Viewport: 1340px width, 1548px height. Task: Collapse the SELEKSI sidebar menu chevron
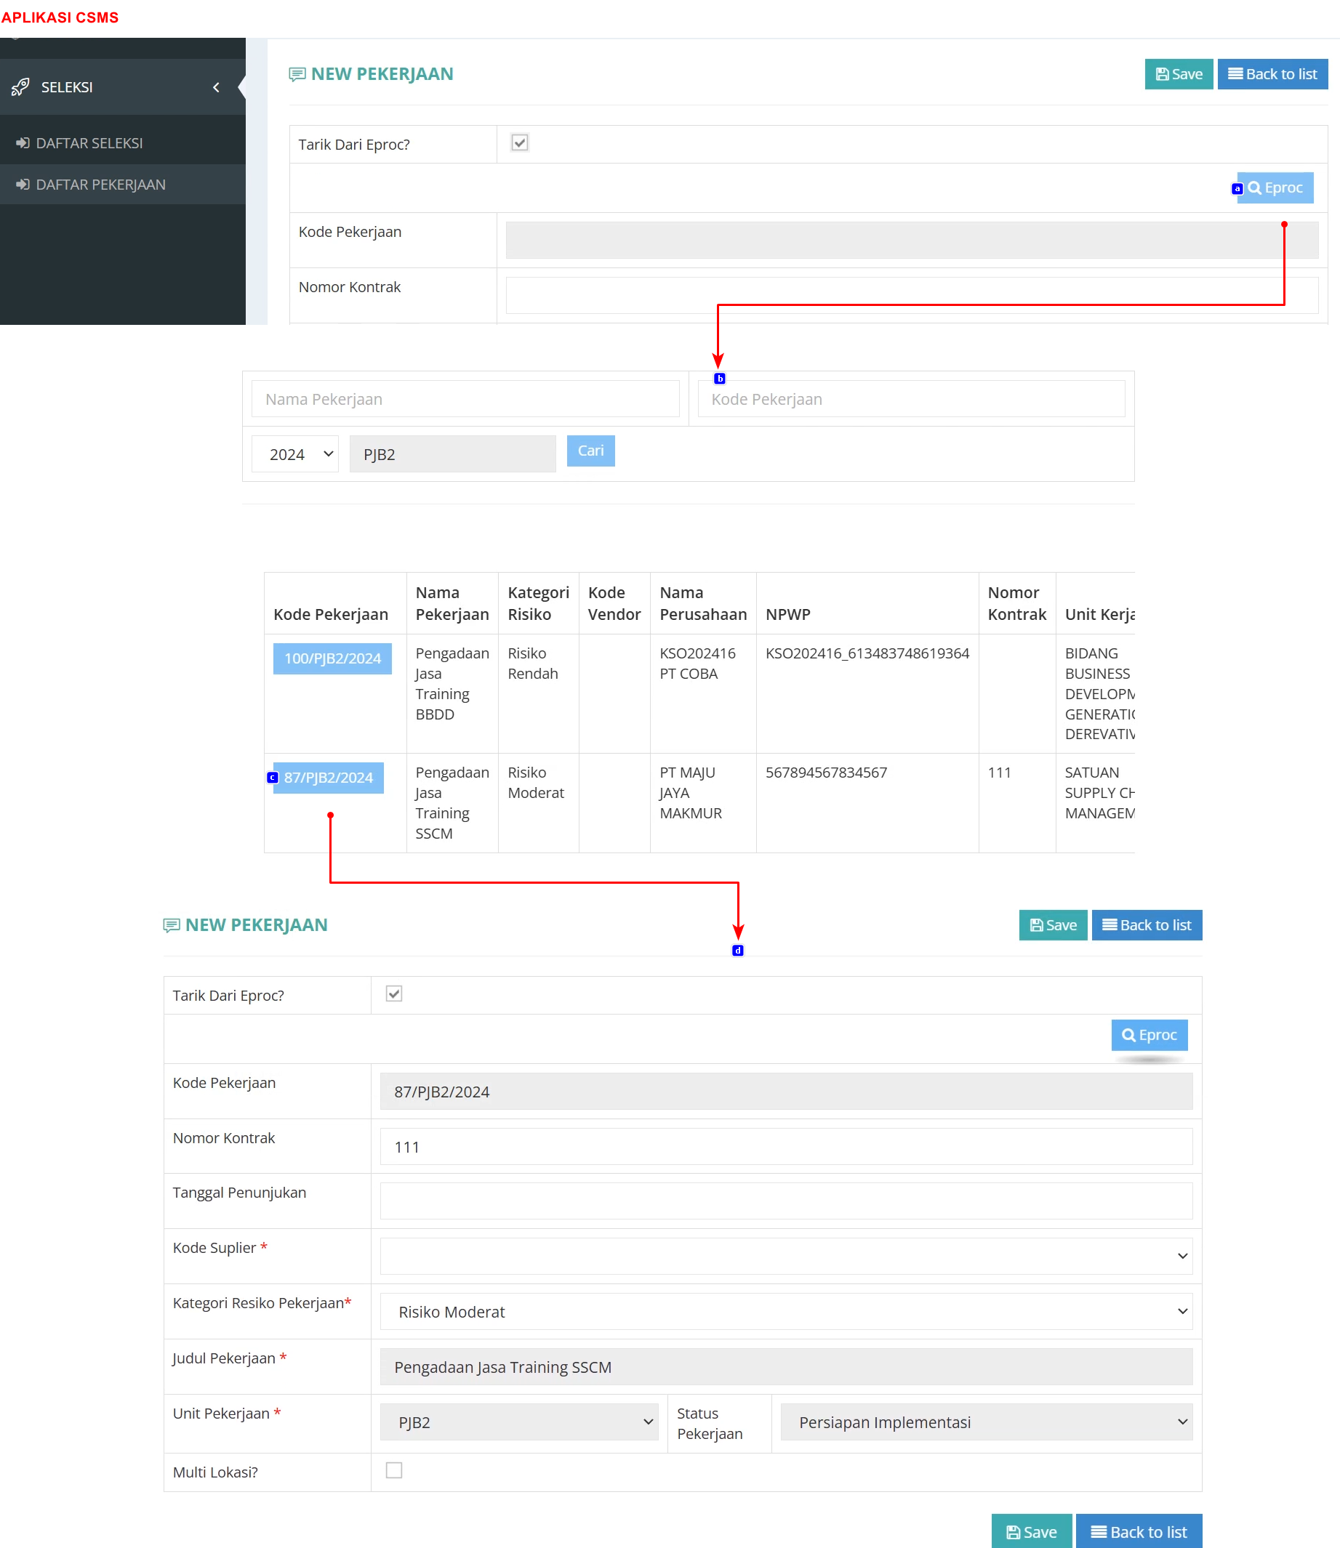tap(216, 87)
